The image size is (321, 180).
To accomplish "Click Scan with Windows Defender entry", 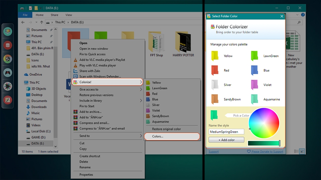I will click(x=107, y=76).
